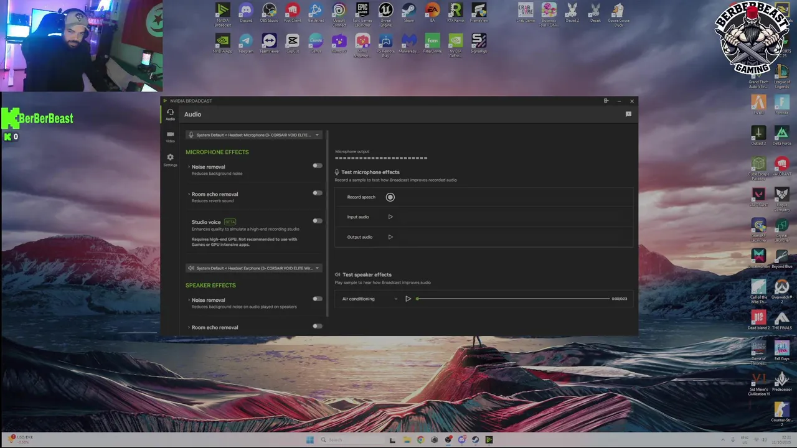Open Deceit 2 desktop shortcut
The image size is (797, 448).
(572, 12)
